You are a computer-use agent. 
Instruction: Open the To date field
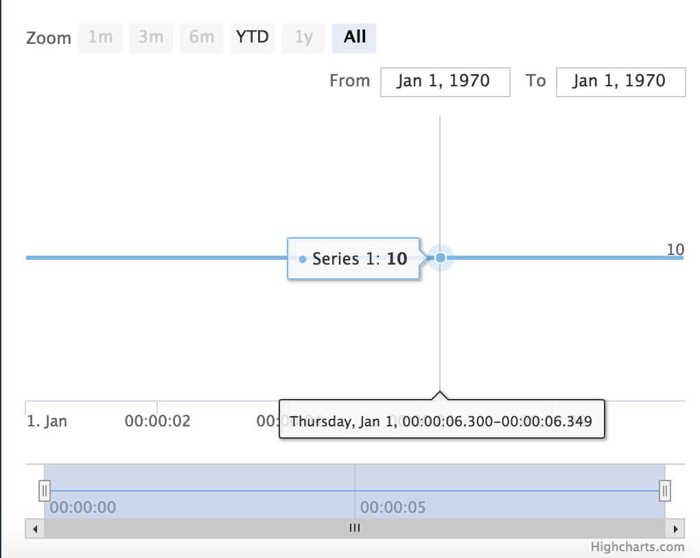point(620,82)
